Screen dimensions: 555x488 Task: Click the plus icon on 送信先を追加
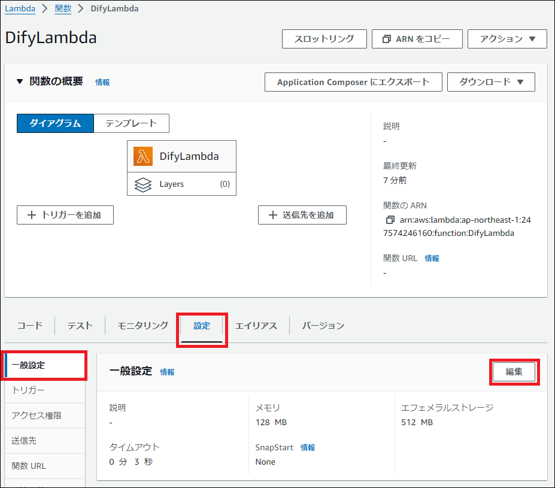coord(272,215)
